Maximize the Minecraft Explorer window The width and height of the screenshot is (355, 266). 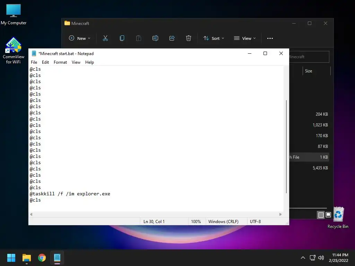pyautogui.click(x=310, y=23)
